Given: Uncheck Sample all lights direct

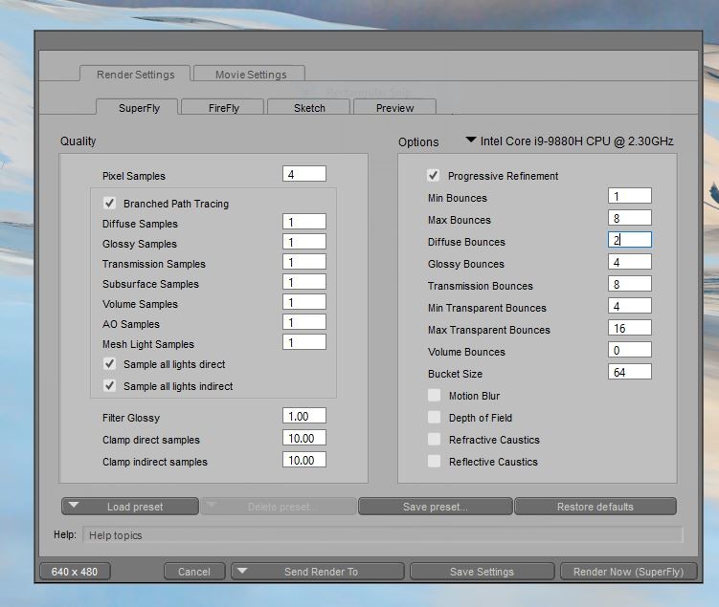Looking at the screenshot, I should pos(109,364).
